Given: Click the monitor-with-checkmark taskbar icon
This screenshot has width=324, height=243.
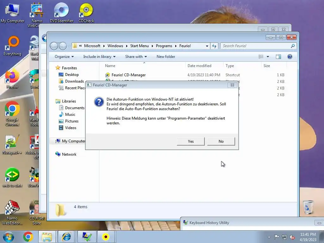Looking at the screenshot, I should [x=87, y=237].
